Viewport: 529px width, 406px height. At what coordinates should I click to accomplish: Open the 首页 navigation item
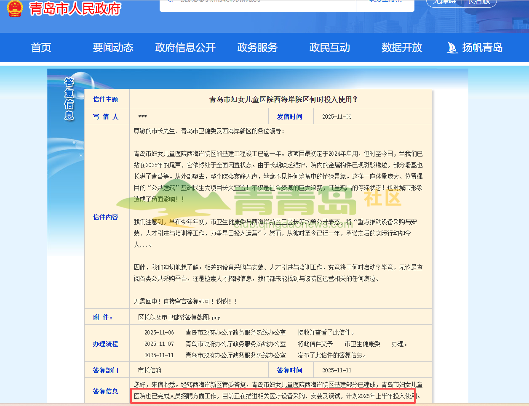pos(41,48)
